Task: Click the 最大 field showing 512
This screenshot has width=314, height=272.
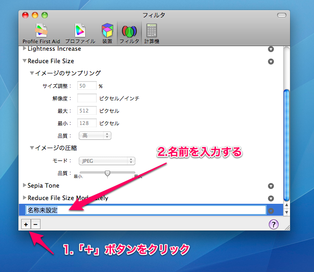Action: [x=87, y=111]
